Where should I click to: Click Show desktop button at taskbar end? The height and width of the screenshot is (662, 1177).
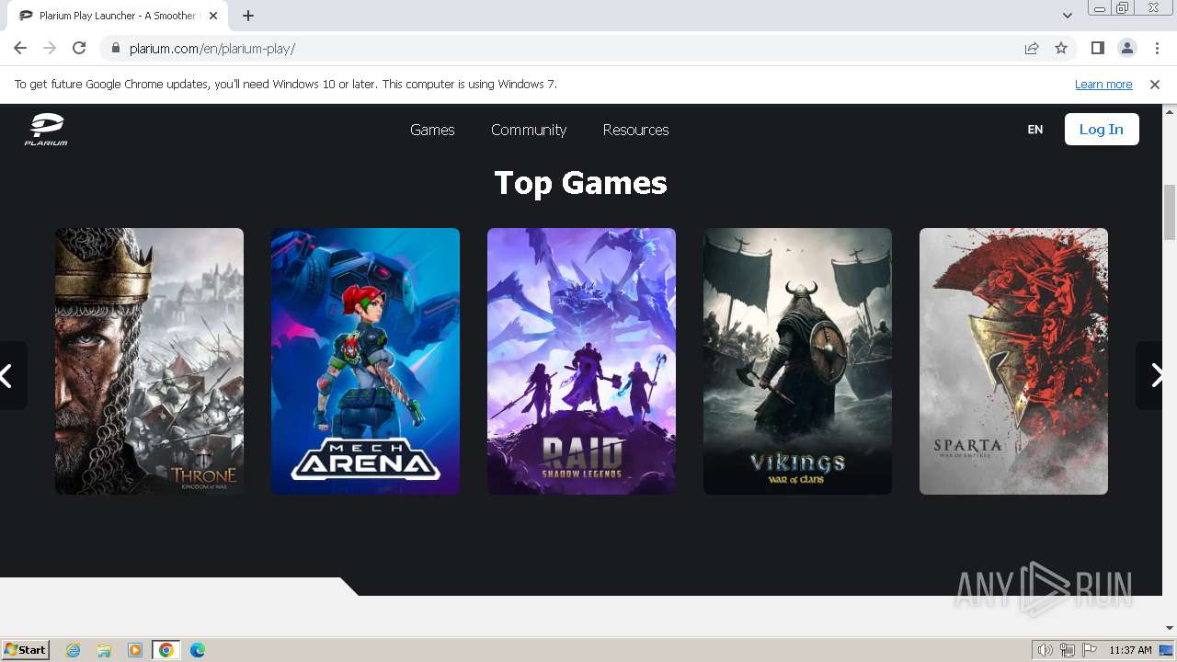pyautogui.click(x=1168, y=650)
